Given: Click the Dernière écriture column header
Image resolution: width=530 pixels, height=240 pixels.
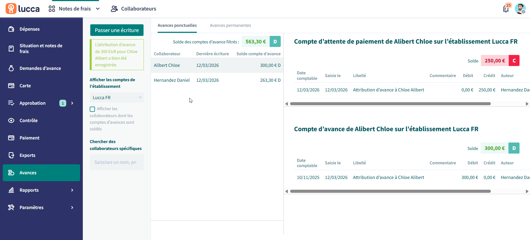Looking at the screenshot, I should (213, 54).
